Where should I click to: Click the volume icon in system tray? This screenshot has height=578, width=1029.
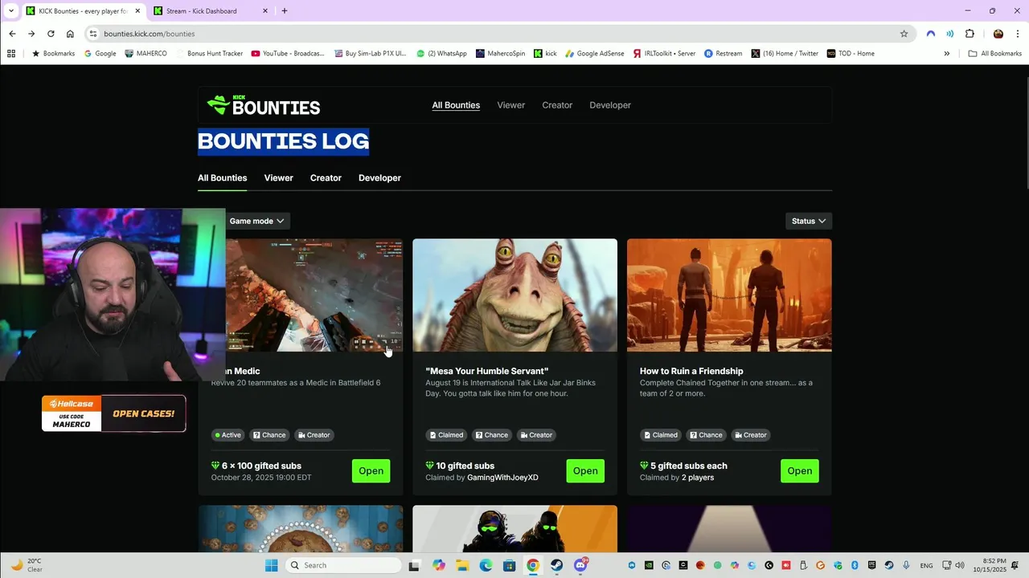[960, 565]
